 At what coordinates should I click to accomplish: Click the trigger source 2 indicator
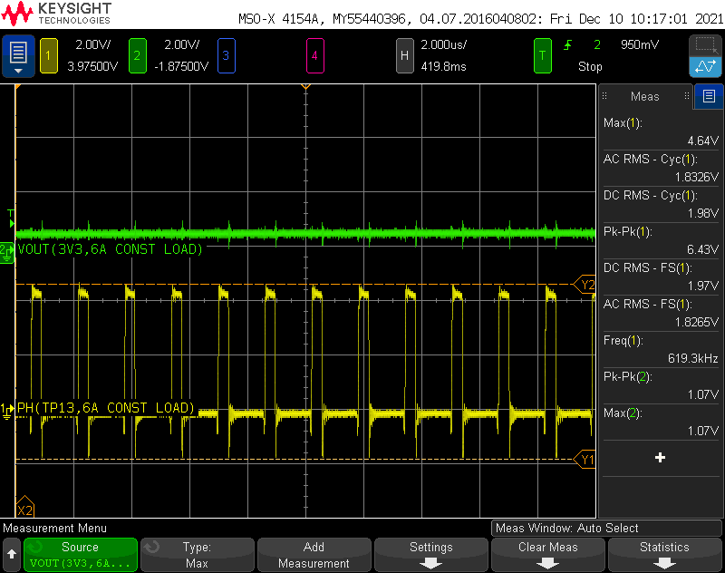[597, 44]
